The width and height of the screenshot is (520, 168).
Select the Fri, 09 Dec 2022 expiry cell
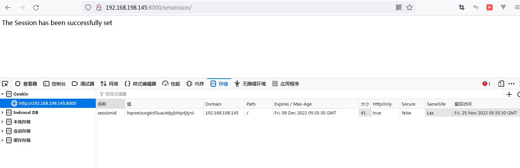[x=316, y=113]
